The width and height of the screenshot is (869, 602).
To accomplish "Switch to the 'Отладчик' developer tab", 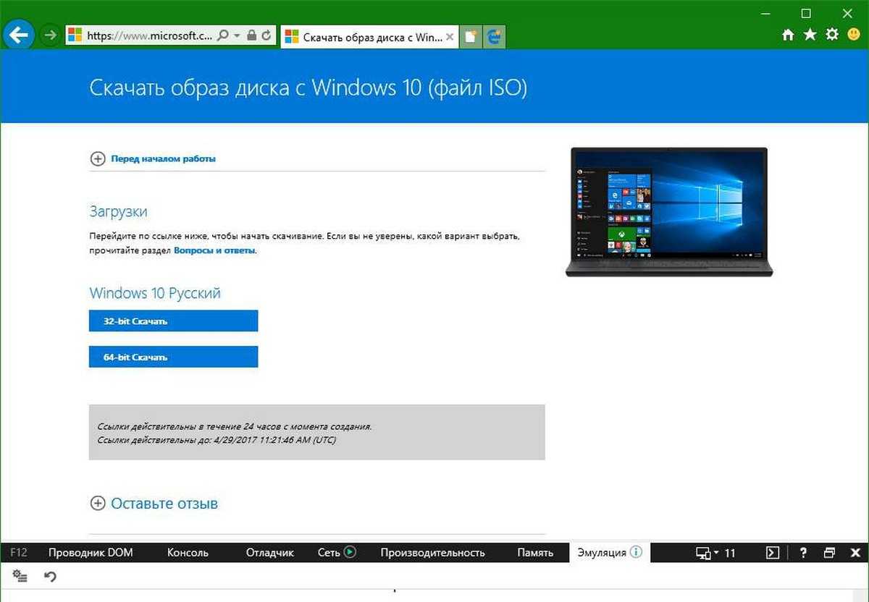I will coord(269,553).
